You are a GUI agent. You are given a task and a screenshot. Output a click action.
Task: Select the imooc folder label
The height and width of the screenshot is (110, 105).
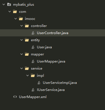coord(30,19)
